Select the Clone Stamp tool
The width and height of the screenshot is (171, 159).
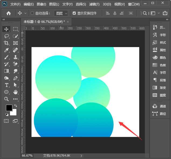click(x=15, y=57)
